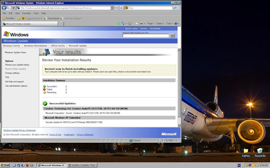Open the recent pages dropdown beside Forward
The height and width of the screenshot is (168, 270).
[x=14, y=8]
